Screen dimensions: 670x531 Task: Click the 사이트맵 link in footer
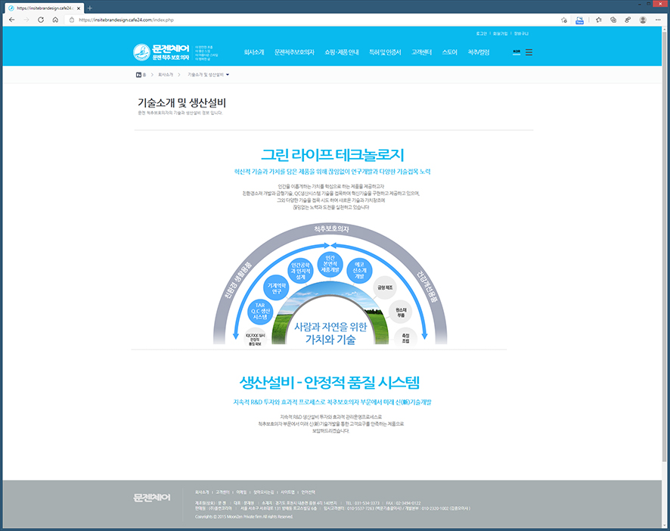(x=287, y=491)
